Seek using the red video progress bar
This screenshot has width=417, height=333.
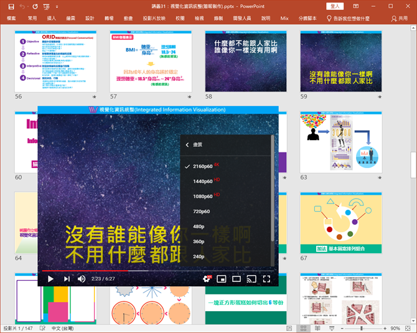click(x=158, y=271)
